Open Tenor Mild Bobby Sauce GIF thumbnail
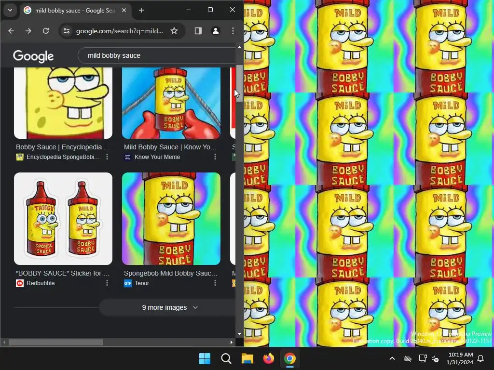Screen dimensions: 494x370 tap(171, 219)
